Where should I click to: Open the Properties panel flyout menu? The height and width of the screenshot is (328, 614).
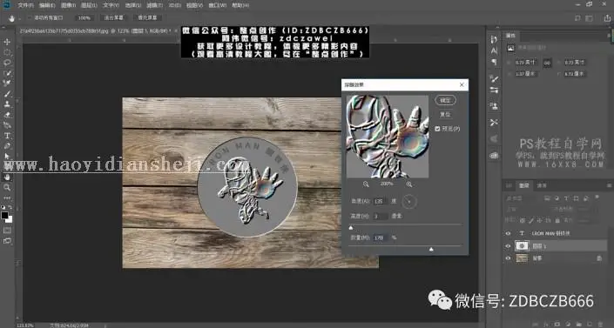(x=609, y=36)
